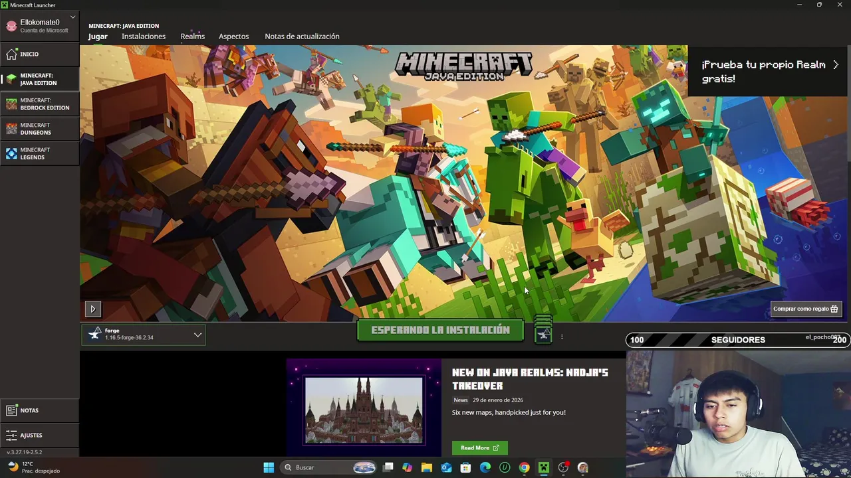Open OBS Studio from the taskbar
851x478 pixels.
pyautogui.click(x=563, y=467)
